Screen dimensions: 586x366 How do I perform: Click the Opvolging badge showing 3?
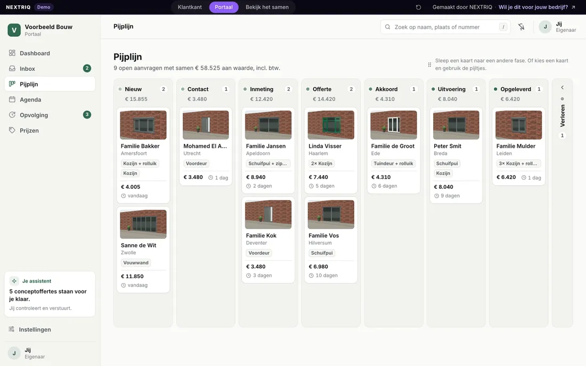(87, 114)
